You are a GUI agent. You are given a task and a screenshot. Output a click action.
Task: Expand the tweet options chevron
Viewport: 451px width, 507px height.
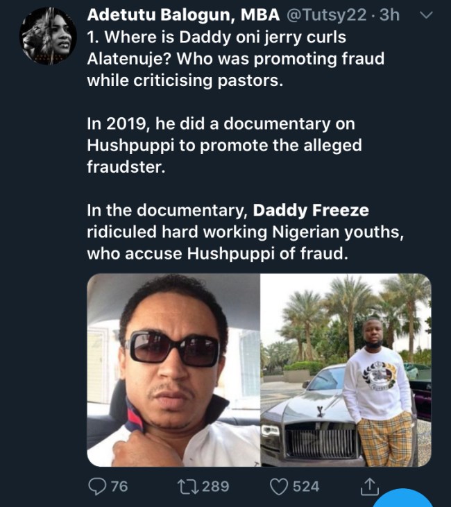coord(427,15)
